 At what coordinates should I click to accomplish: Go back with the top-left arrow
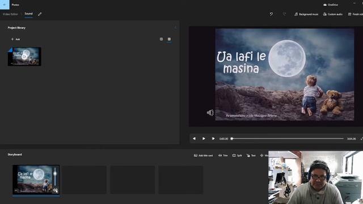click(x=5, y=5)
